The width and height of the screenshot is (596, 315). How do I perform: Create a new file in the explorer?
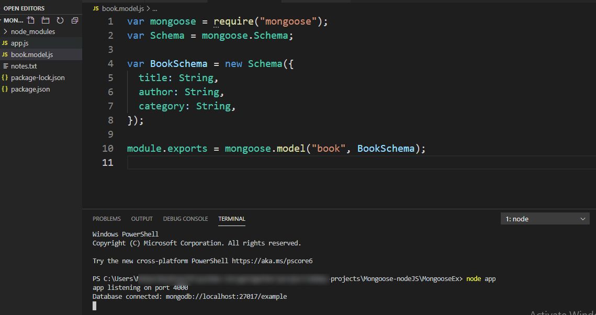click(x=30, y=20)
